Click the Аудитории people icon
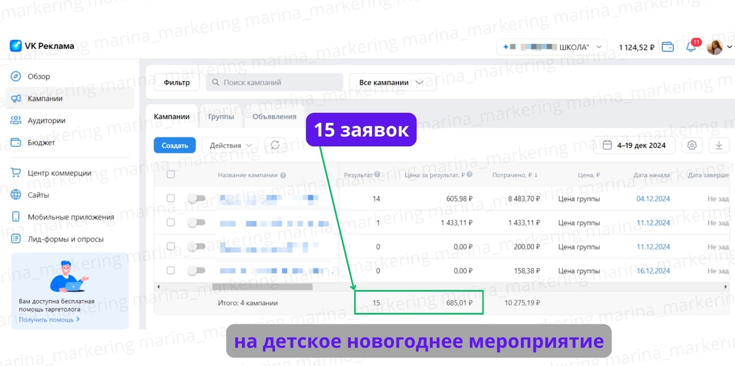 coord(16,121)
